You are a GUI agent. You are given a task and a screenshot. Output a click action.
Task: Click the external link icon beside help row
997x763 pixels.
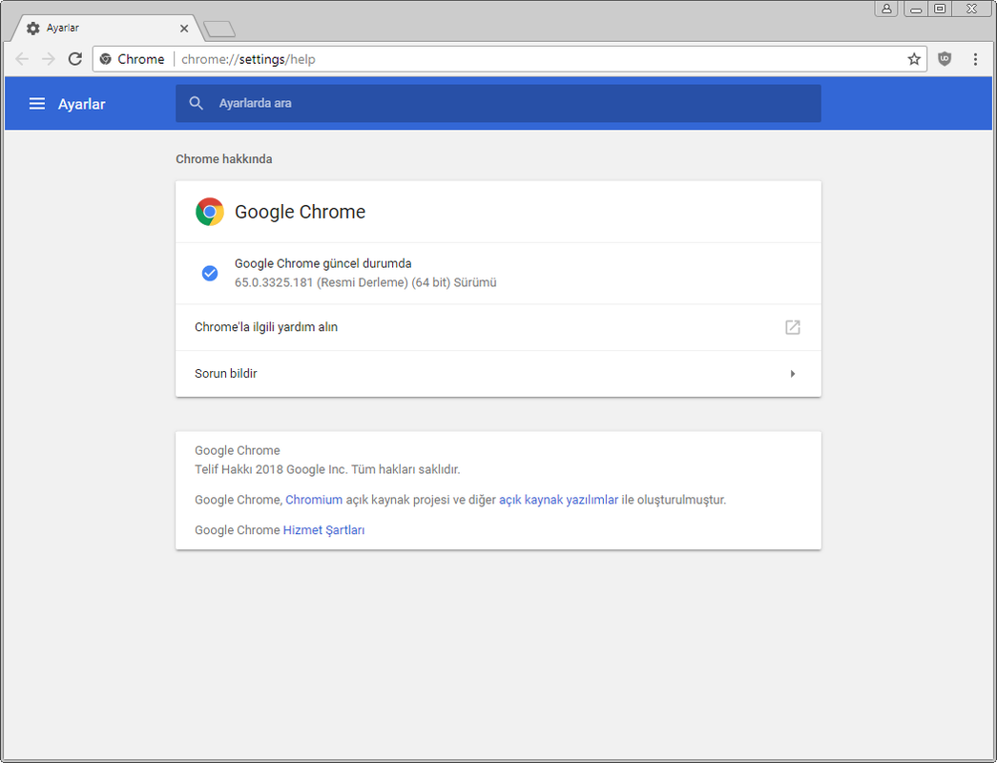pos(792,327)
